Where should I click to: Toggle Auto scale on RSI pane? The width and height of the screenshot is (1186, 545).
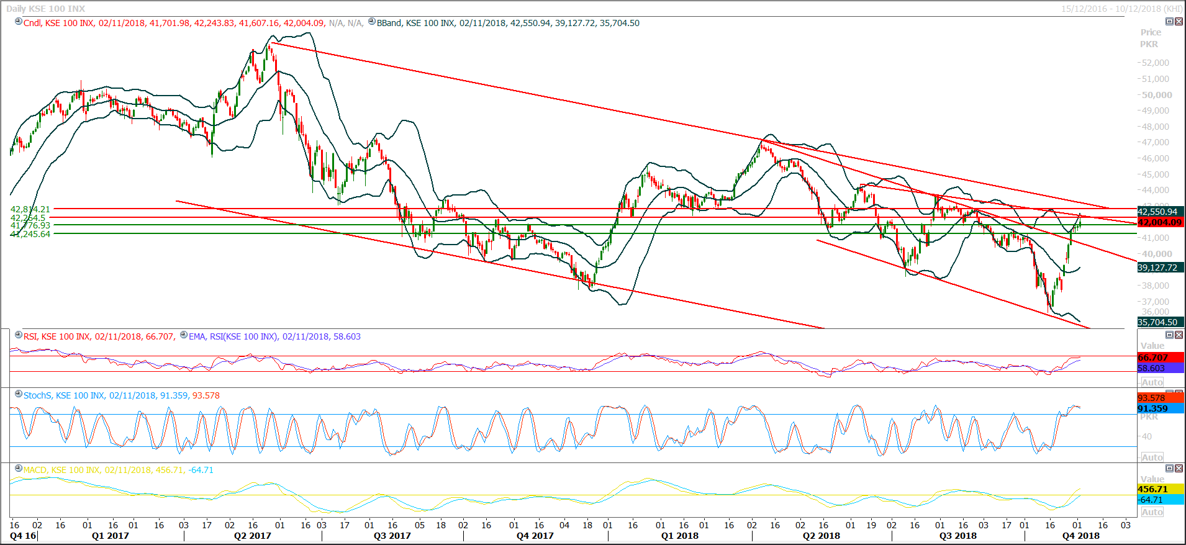pos(1152,382)
